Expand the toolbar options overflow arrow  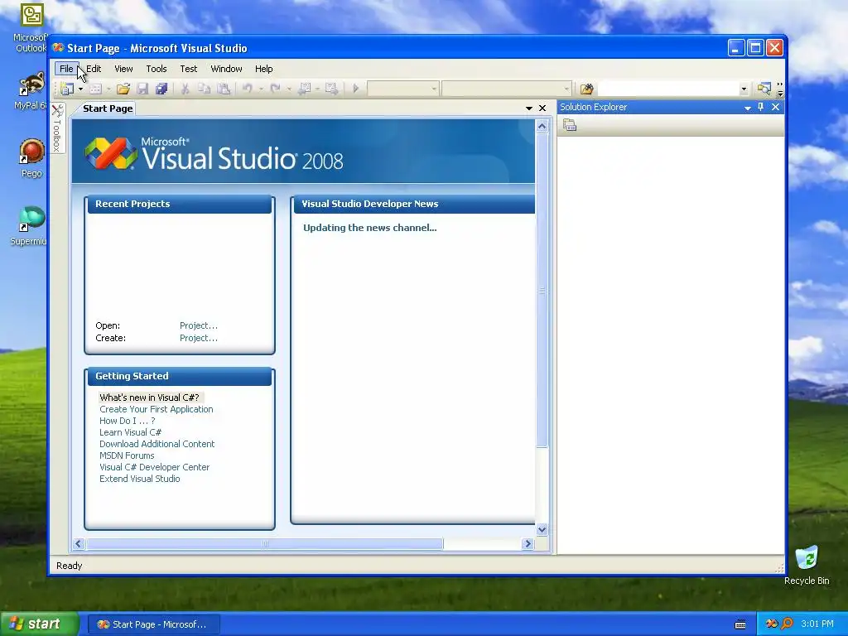point(780,89)
